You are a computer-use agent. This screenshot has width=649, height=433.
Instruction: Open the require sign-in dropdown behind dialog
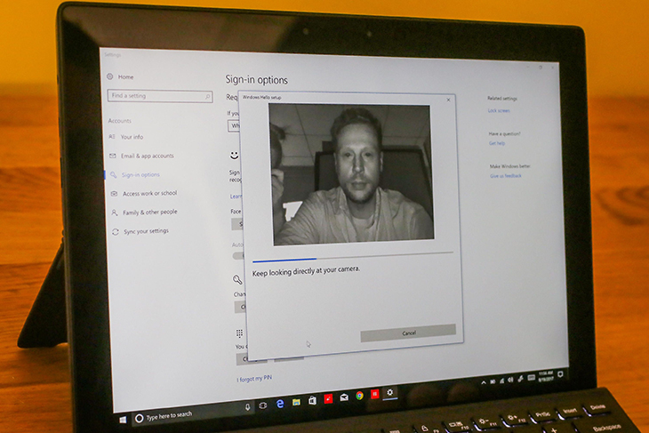click(x=234, y=126)
